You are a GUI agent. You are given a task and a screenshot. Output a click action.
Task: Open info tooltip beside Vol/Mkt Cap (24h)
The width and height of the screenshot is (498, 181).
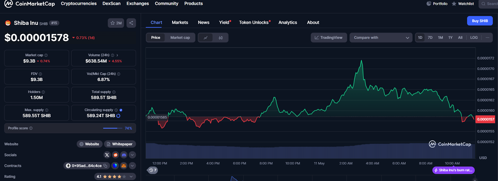(x=119, y=74)
